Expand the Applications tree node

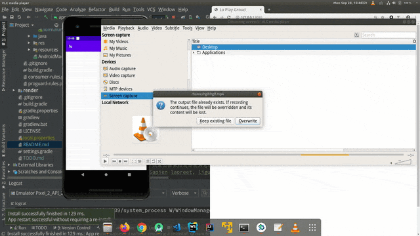pos(194,52)
